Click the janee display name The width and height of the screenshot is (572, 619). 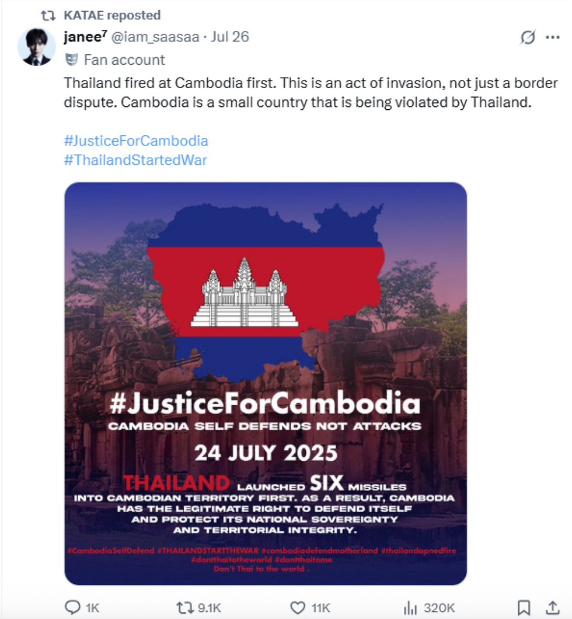(x=85, y=37)
